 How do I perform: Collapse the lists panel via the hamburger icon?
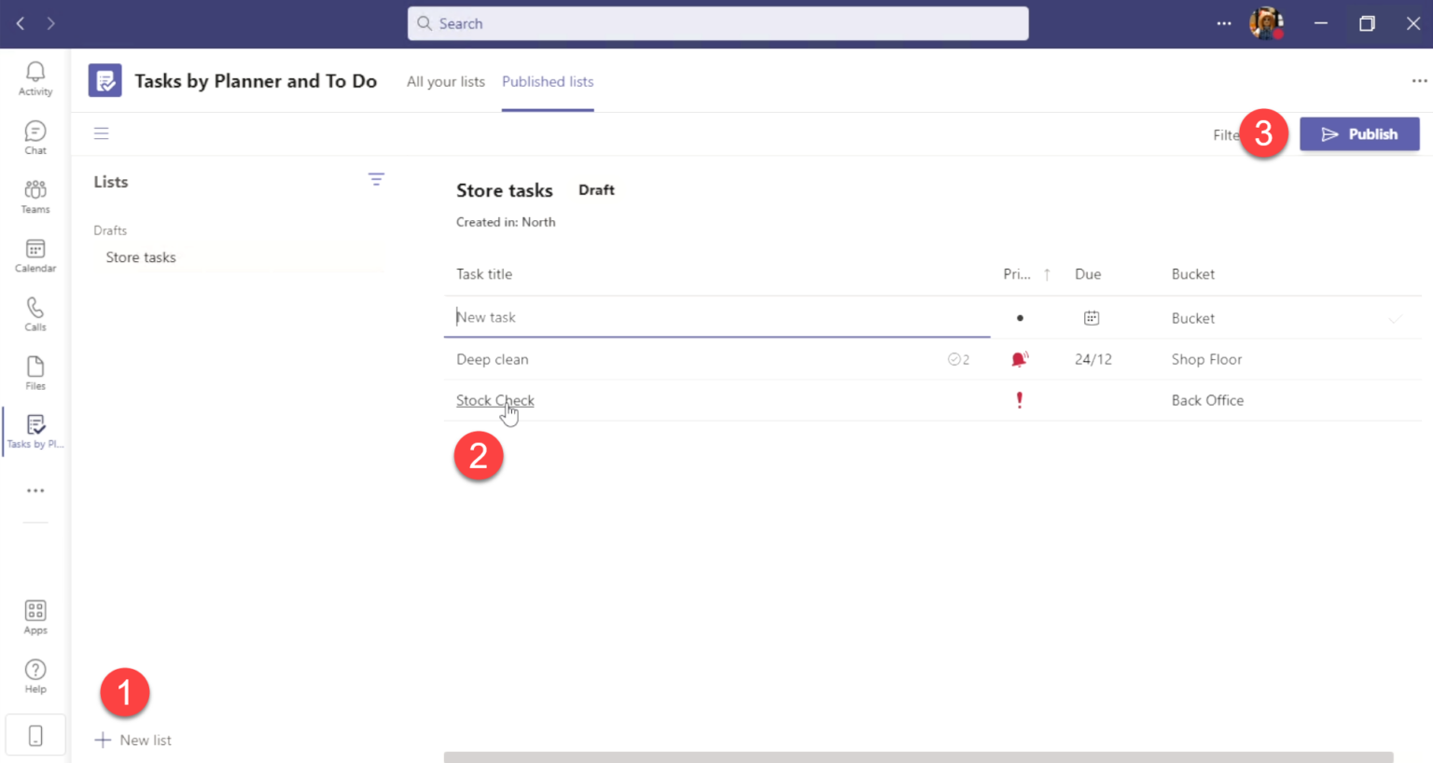click(x=101, y=133)
